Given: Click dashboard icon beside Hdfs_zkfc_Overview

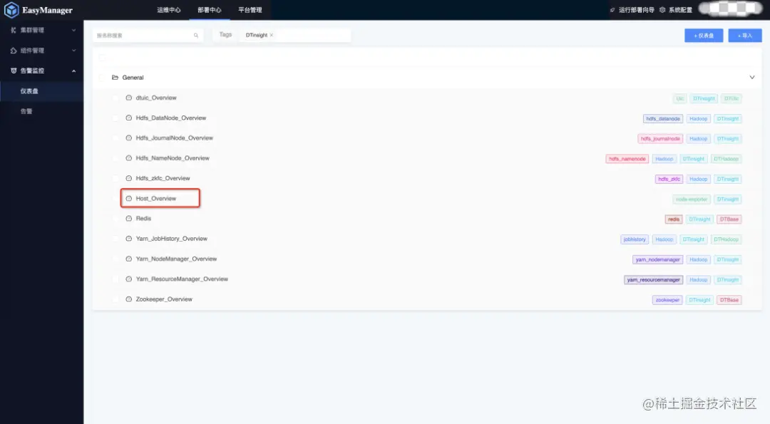Looking at the screenshot, I should click(128, 178).
